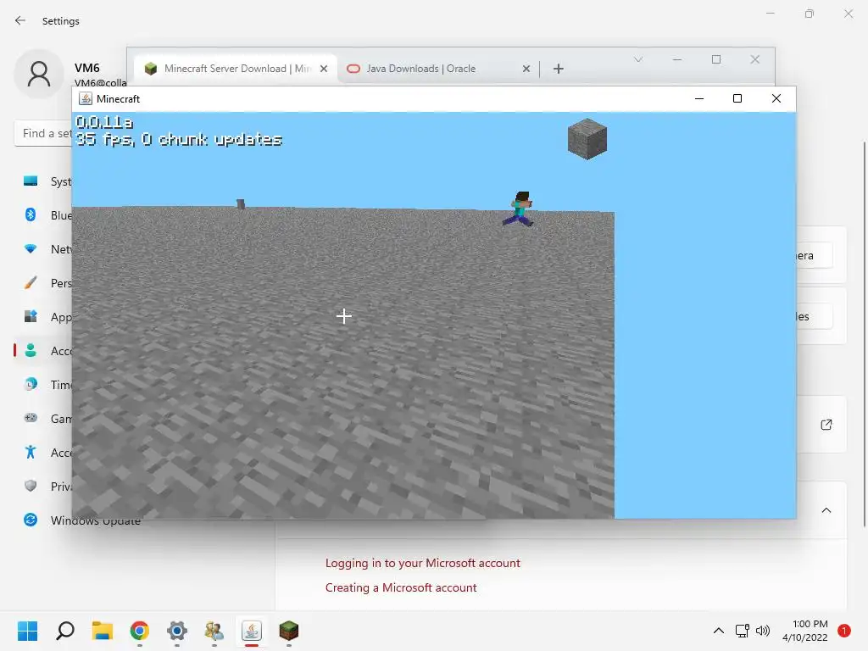
Task: Click the external link icon in Settings
Action: [x=826, y=425]
